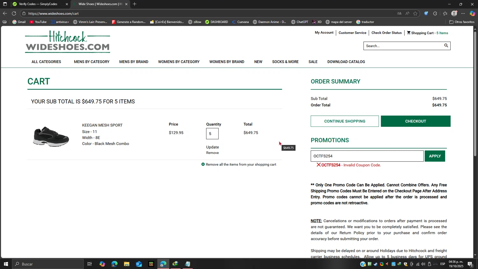Viewport: 478px width, 269px height.
Task: Click the browser back arrow
Action: [x=5, y=13]
